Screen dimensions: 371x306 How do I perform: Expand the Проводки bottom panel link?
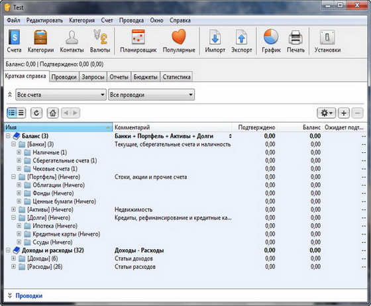(29, 295)
